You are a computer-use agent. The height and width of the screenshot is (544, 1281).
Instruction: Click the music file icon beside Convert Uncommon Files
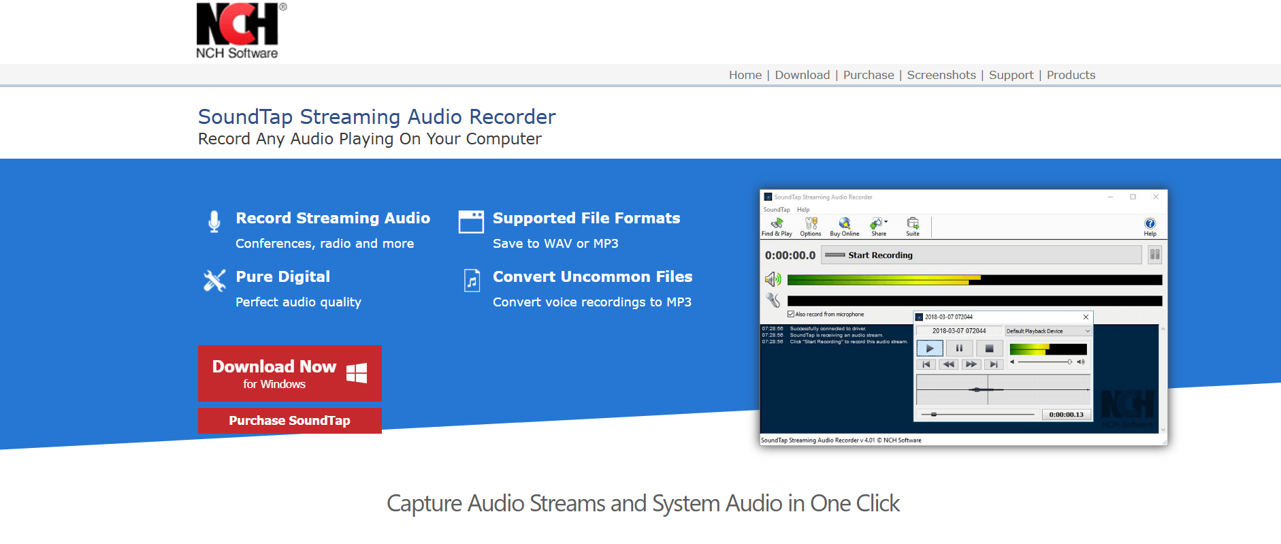coord(472,280)
